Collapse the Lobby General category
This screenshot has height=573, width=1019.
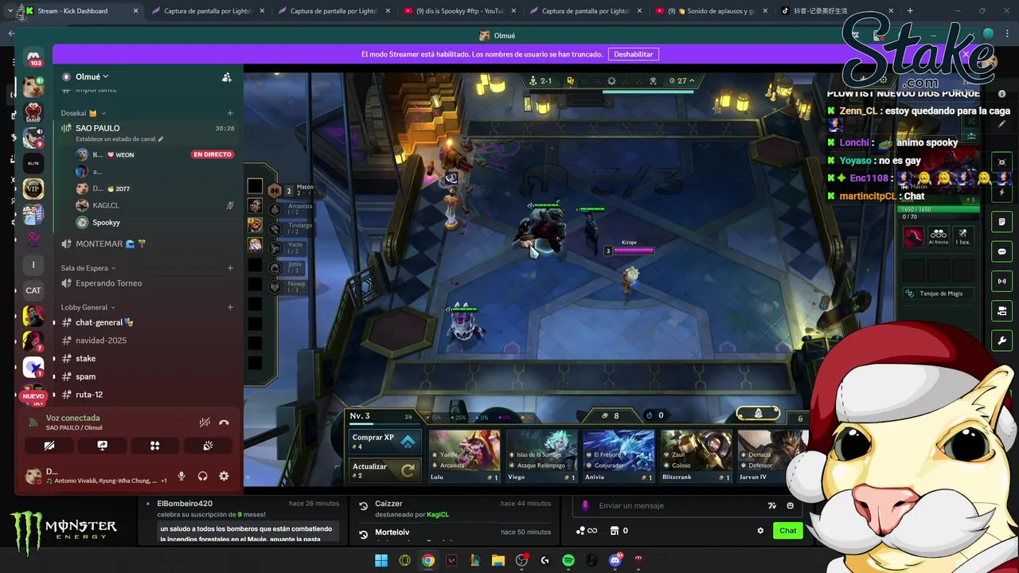tap(88, 307)
